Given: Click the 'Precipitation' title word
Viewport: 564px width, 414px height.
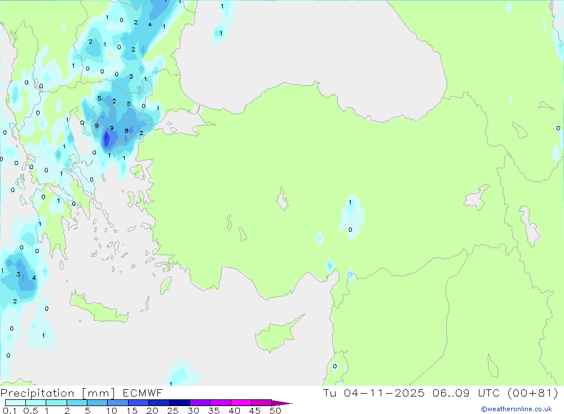Looking at the screenshot, I should [37, 393].
